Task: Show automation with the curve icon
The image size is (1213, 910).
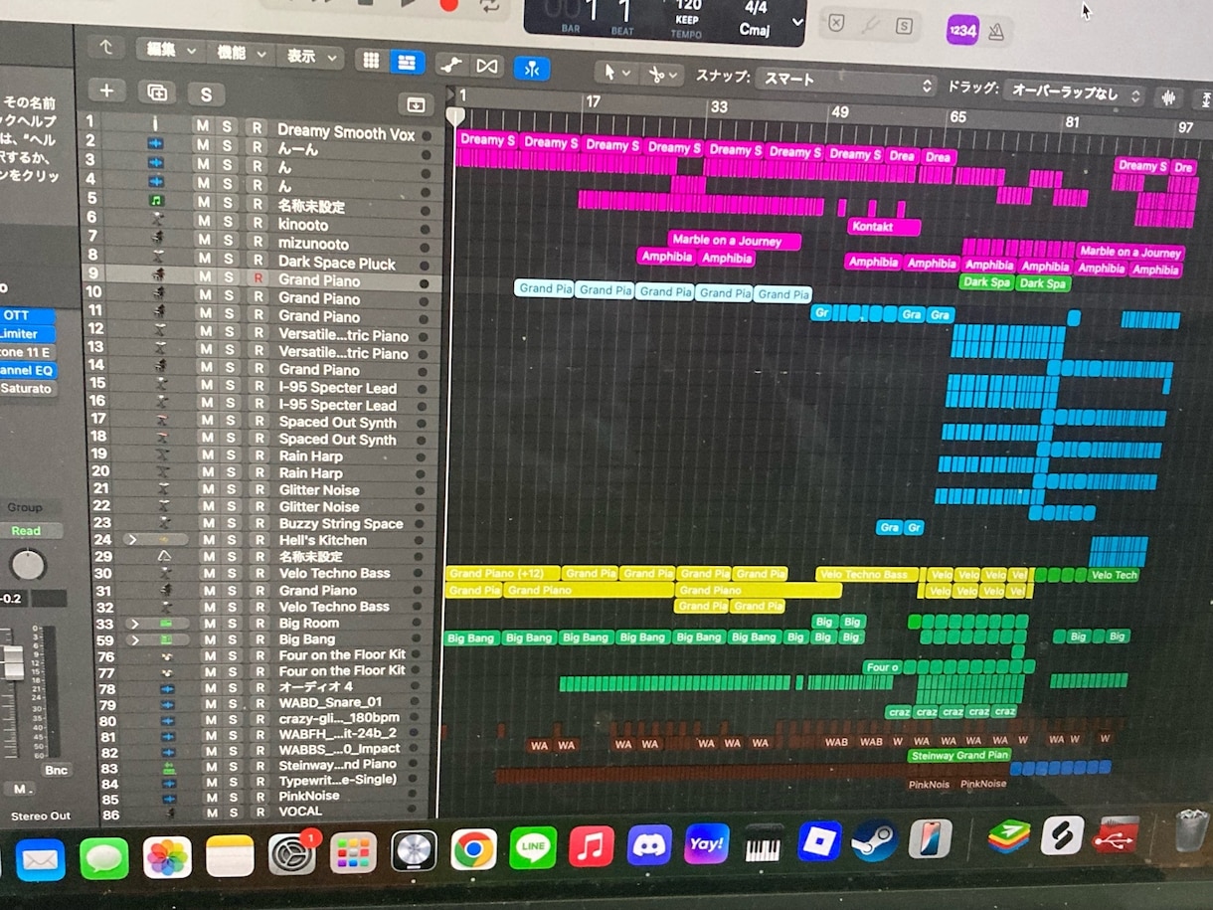Action: point(451,65)
